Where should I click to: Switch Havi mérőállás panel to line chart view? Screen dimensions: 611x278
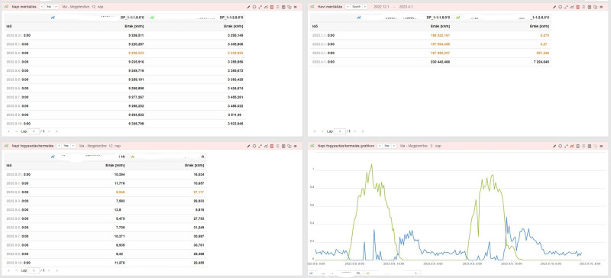point(572,7)
